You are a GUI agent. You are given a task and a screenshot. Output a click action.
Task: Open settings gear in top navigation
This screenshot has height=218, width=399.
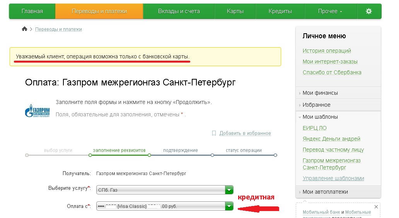click(x=369, y=11)
